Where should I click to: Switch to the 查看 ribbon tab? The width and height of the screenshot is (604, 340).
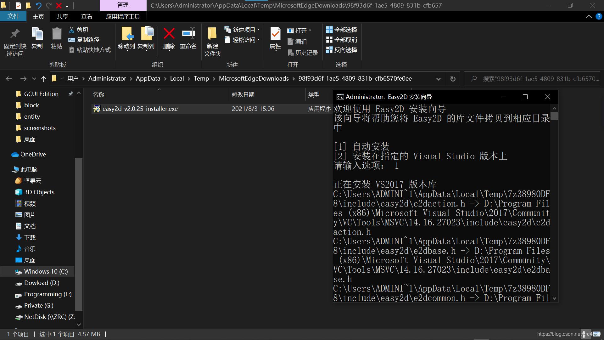87,16
